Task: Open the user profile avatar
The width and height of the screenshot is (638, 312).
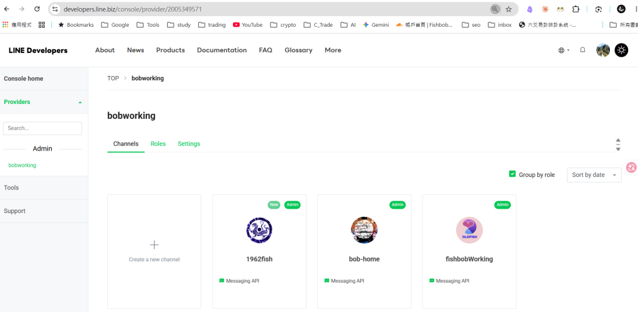Action: (x=603, y=50)
